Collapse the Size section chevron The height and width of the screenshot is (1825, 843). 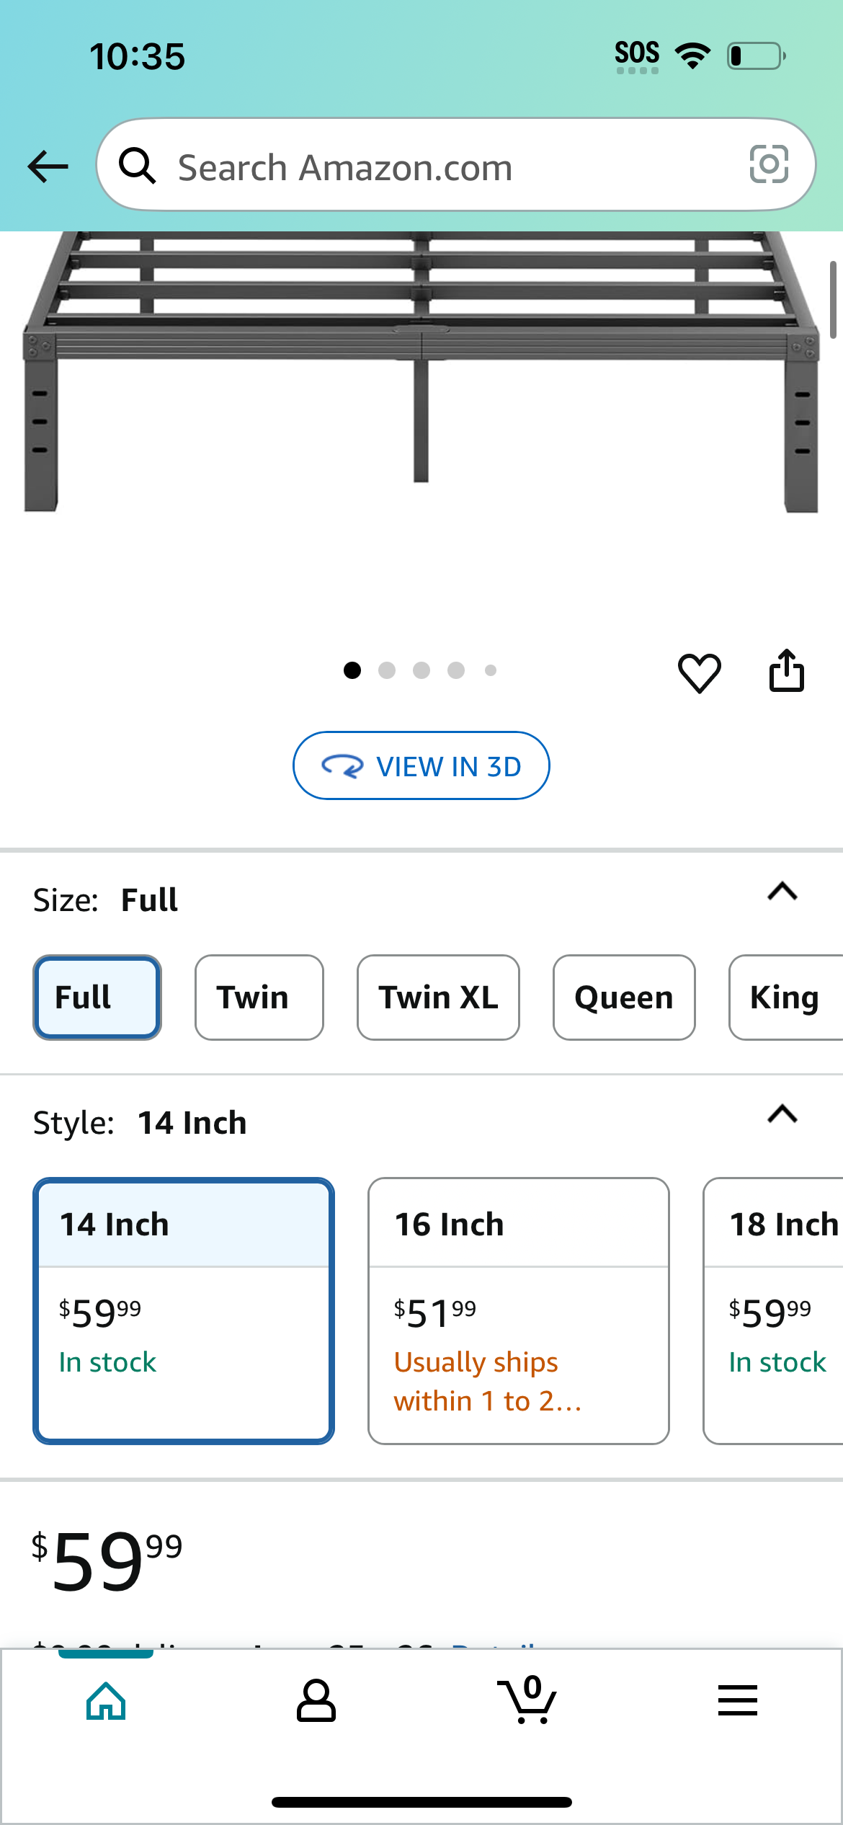782,892
